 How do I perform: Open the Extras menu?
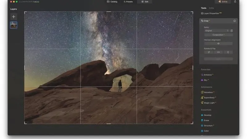coord(223,2)
